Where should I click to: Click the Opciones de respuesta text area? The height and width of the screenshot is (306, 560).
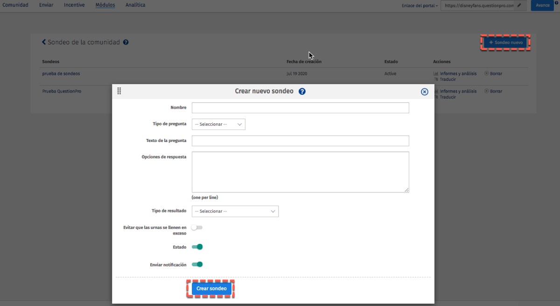click(x=301, y=172)
